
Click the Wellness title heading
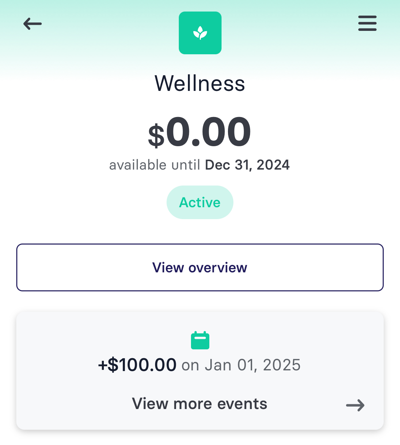click(x=200, y=83)
